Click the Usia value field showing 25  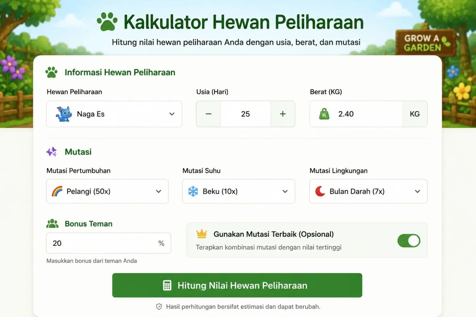point(246,114)
